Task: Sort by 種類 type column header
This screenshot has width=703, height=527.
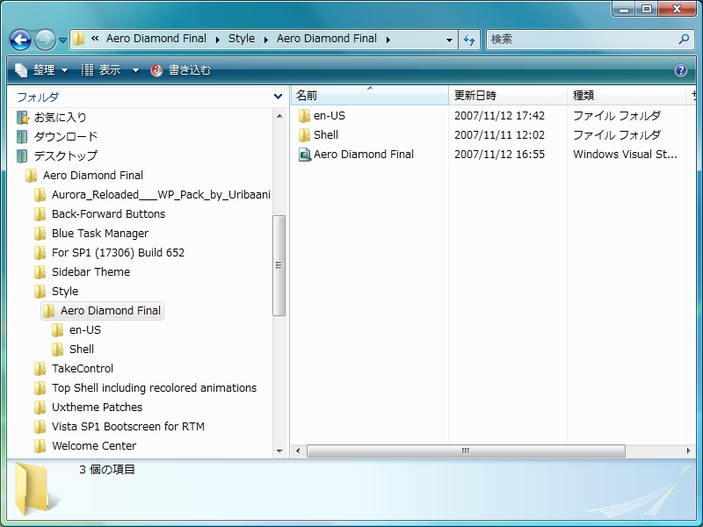Action: tap(626, 96)
